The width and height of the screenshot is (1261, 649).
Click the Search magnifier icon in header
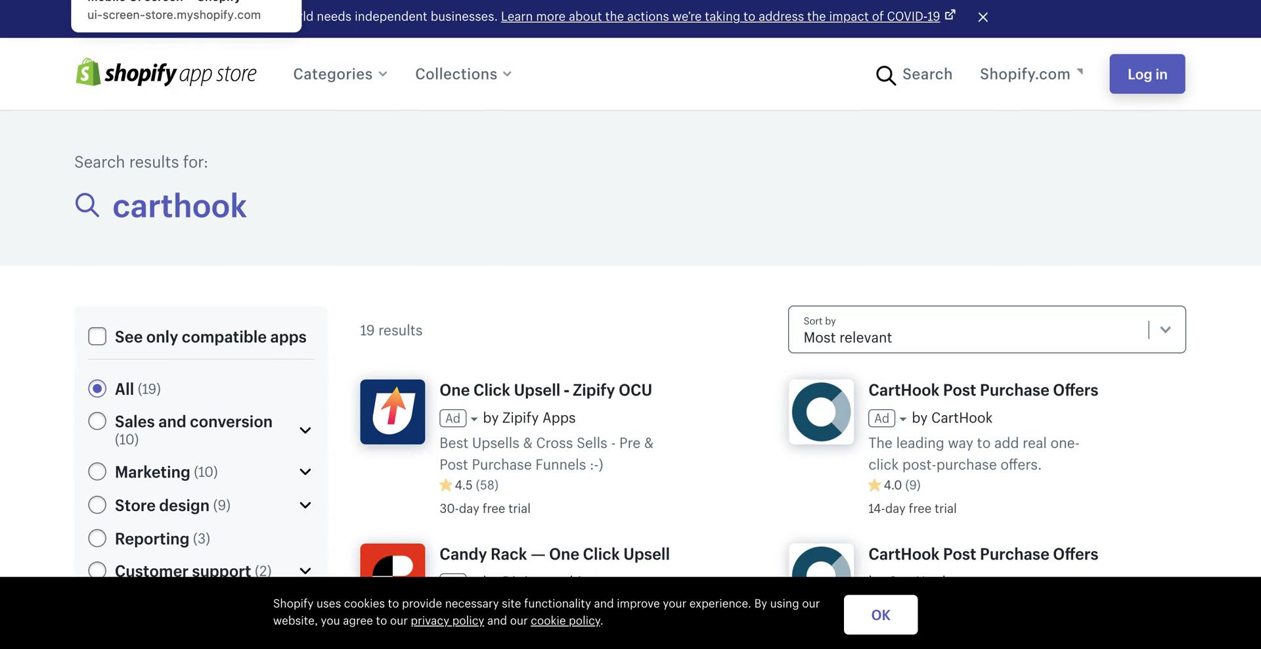(x=885, y=75)
